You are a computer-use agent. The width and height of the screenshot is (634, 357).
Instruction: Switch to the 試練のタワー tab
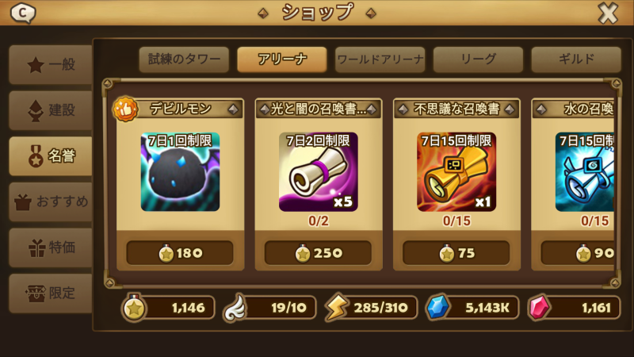(184, 59)
